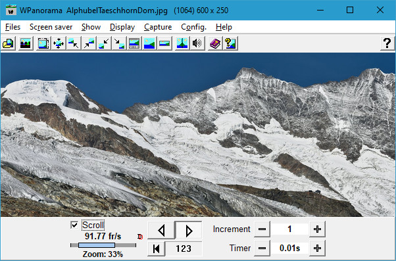Click the film-frame picture toolbar icon
Image resolution: width=396 pixels, height=261 pixels.
(43, 43)
